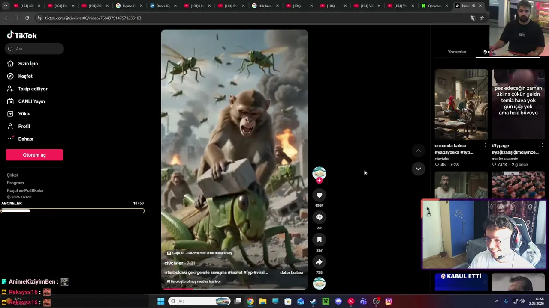This screenshot has width=549, height=308.
Task: View site information icon in the address bar
Action: [39, 18]
